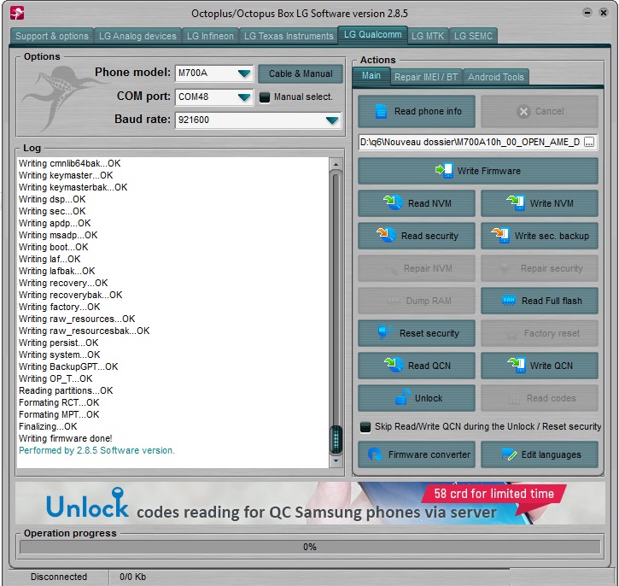Click the Operation progress bar
The height and width of the screenshot is (586, 619).
310,547
